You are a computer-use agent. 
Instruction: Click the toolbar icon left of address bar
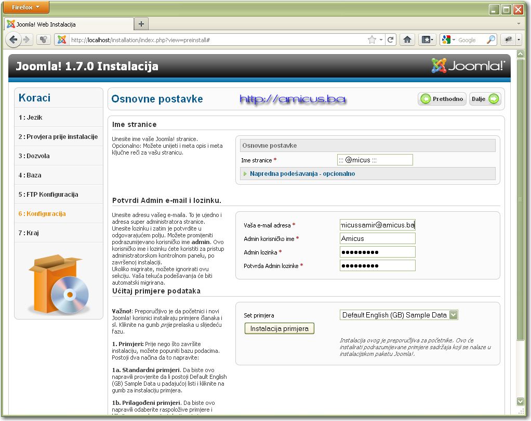[x=43, y=40]
